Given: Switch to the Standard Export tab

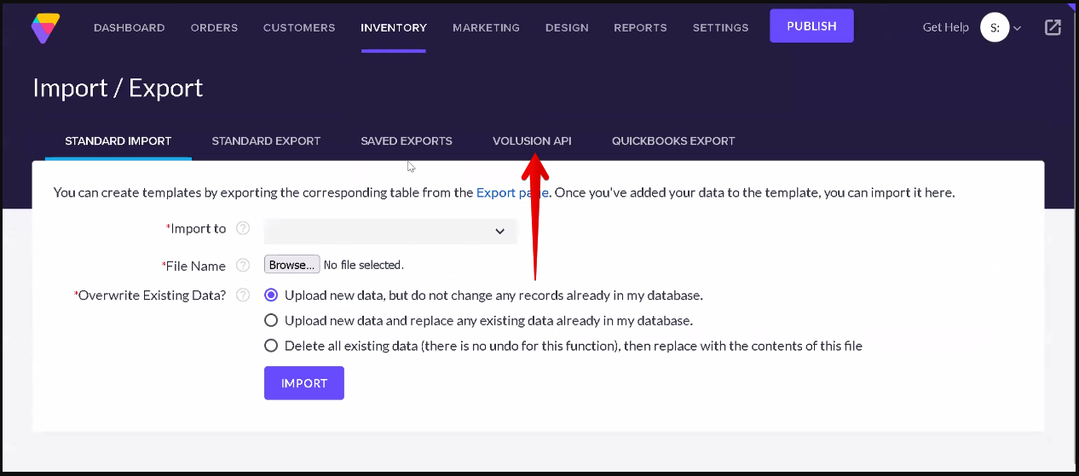Looking at the screenshot, I should click(266, 141).
